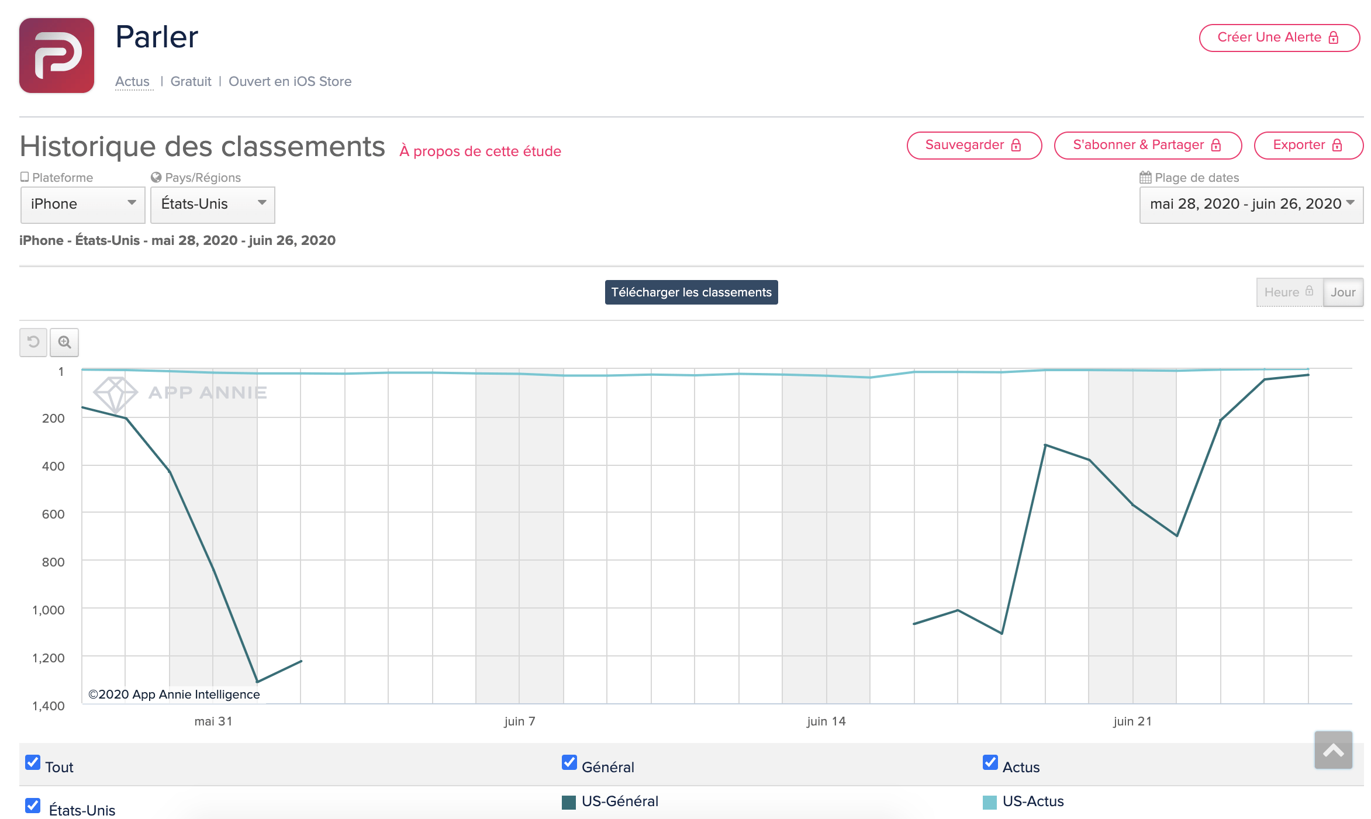This screenshot has width=1371, height=819.
Task: Click the lock icon on Heure
Action: (x=1310, y=291)
